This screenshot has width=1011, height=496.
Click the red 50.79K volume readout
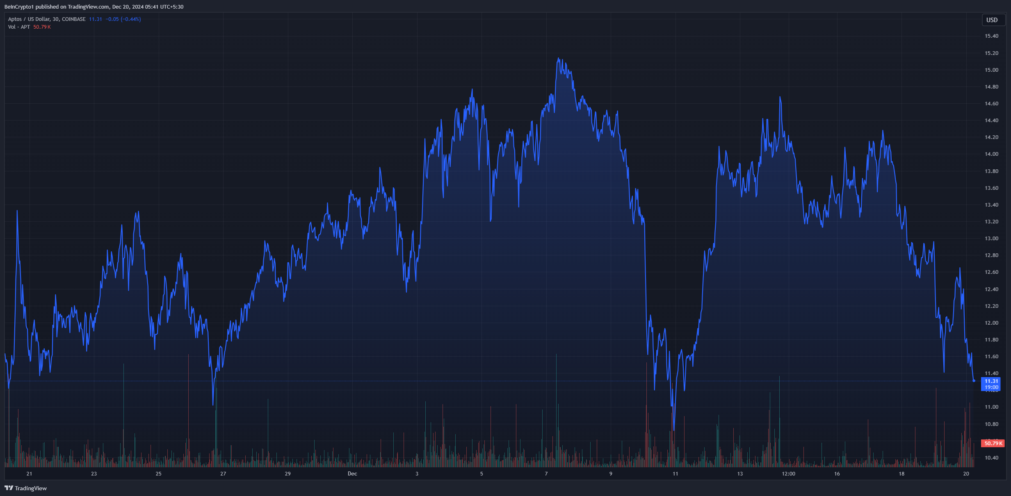42,27
